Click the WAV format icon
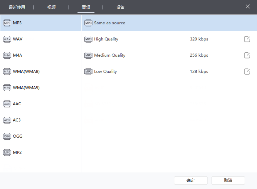This screenshot has width=257, height=189. click(7, 39)
